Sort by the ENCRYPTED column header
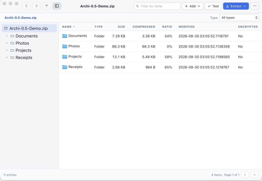The height and width of the screenshot is (181, 262). pos(248,27)
